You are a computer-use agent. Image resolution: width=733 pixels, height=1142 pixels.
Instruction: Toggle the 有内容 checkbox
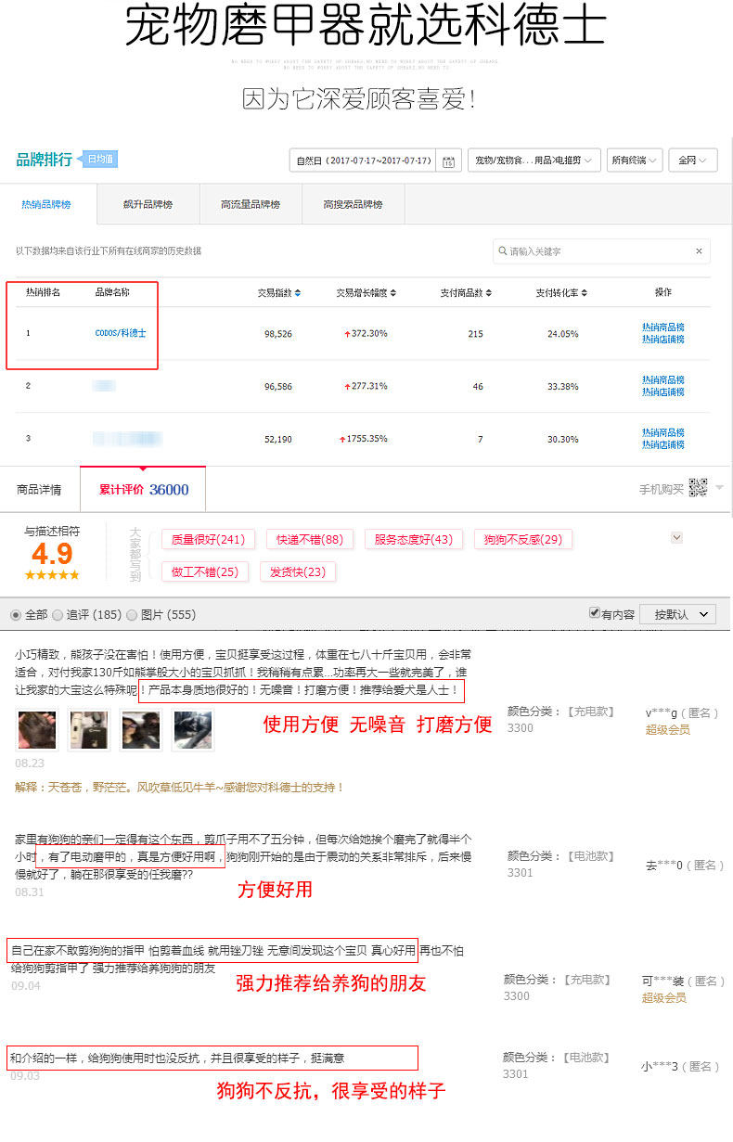pos(595,613)
